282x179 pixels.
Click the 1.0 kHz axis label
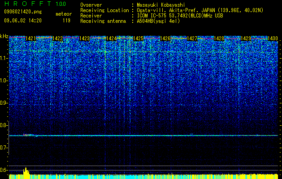tap(4, 81)
